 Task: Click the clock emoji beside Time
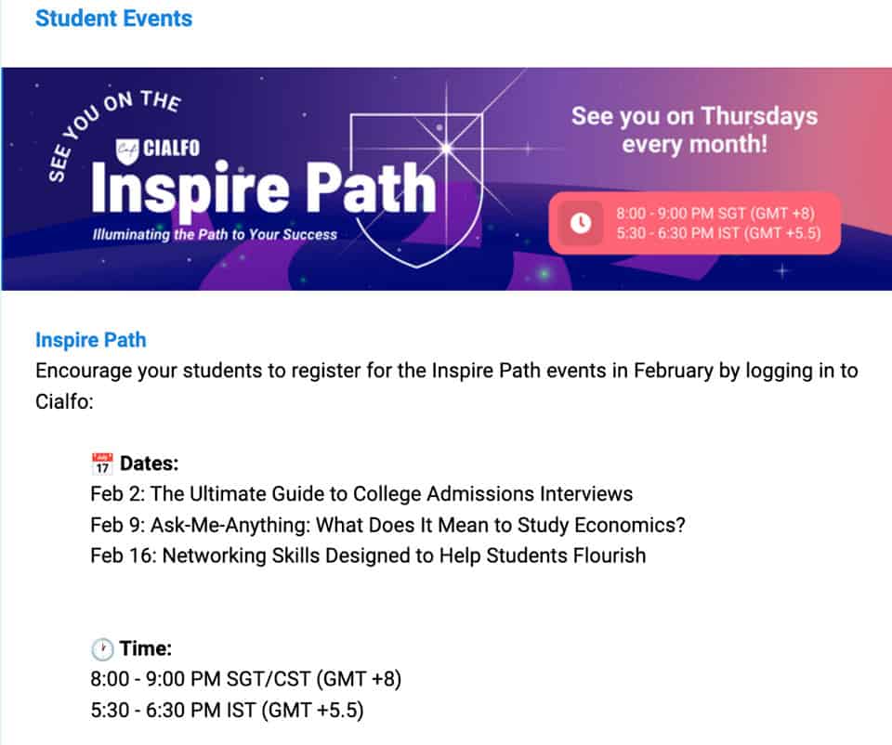click(x=102, y=648)
